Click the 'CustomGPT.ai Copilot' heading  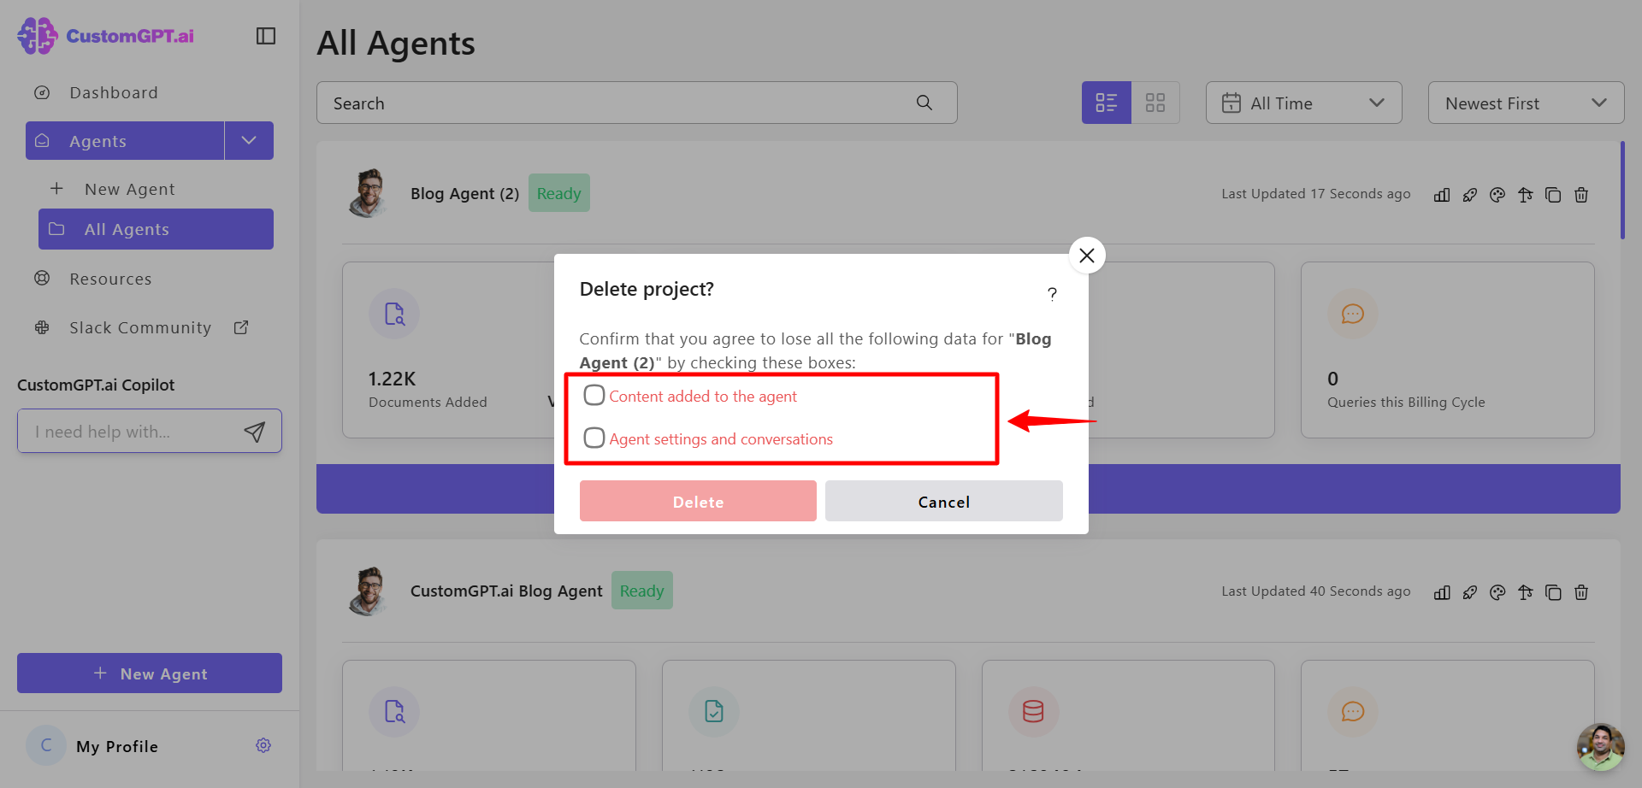[x=96, y=385]
